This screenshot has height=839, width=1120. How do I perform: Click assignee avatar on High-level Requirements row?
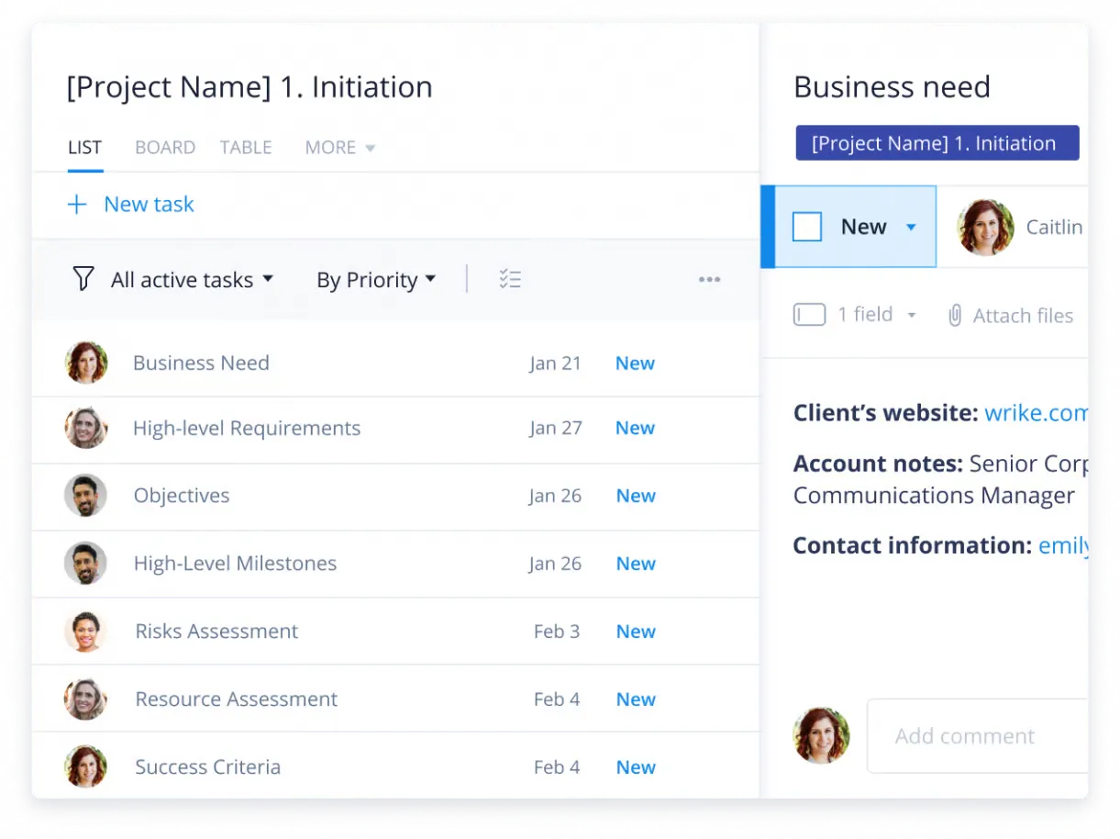point(86,428)
